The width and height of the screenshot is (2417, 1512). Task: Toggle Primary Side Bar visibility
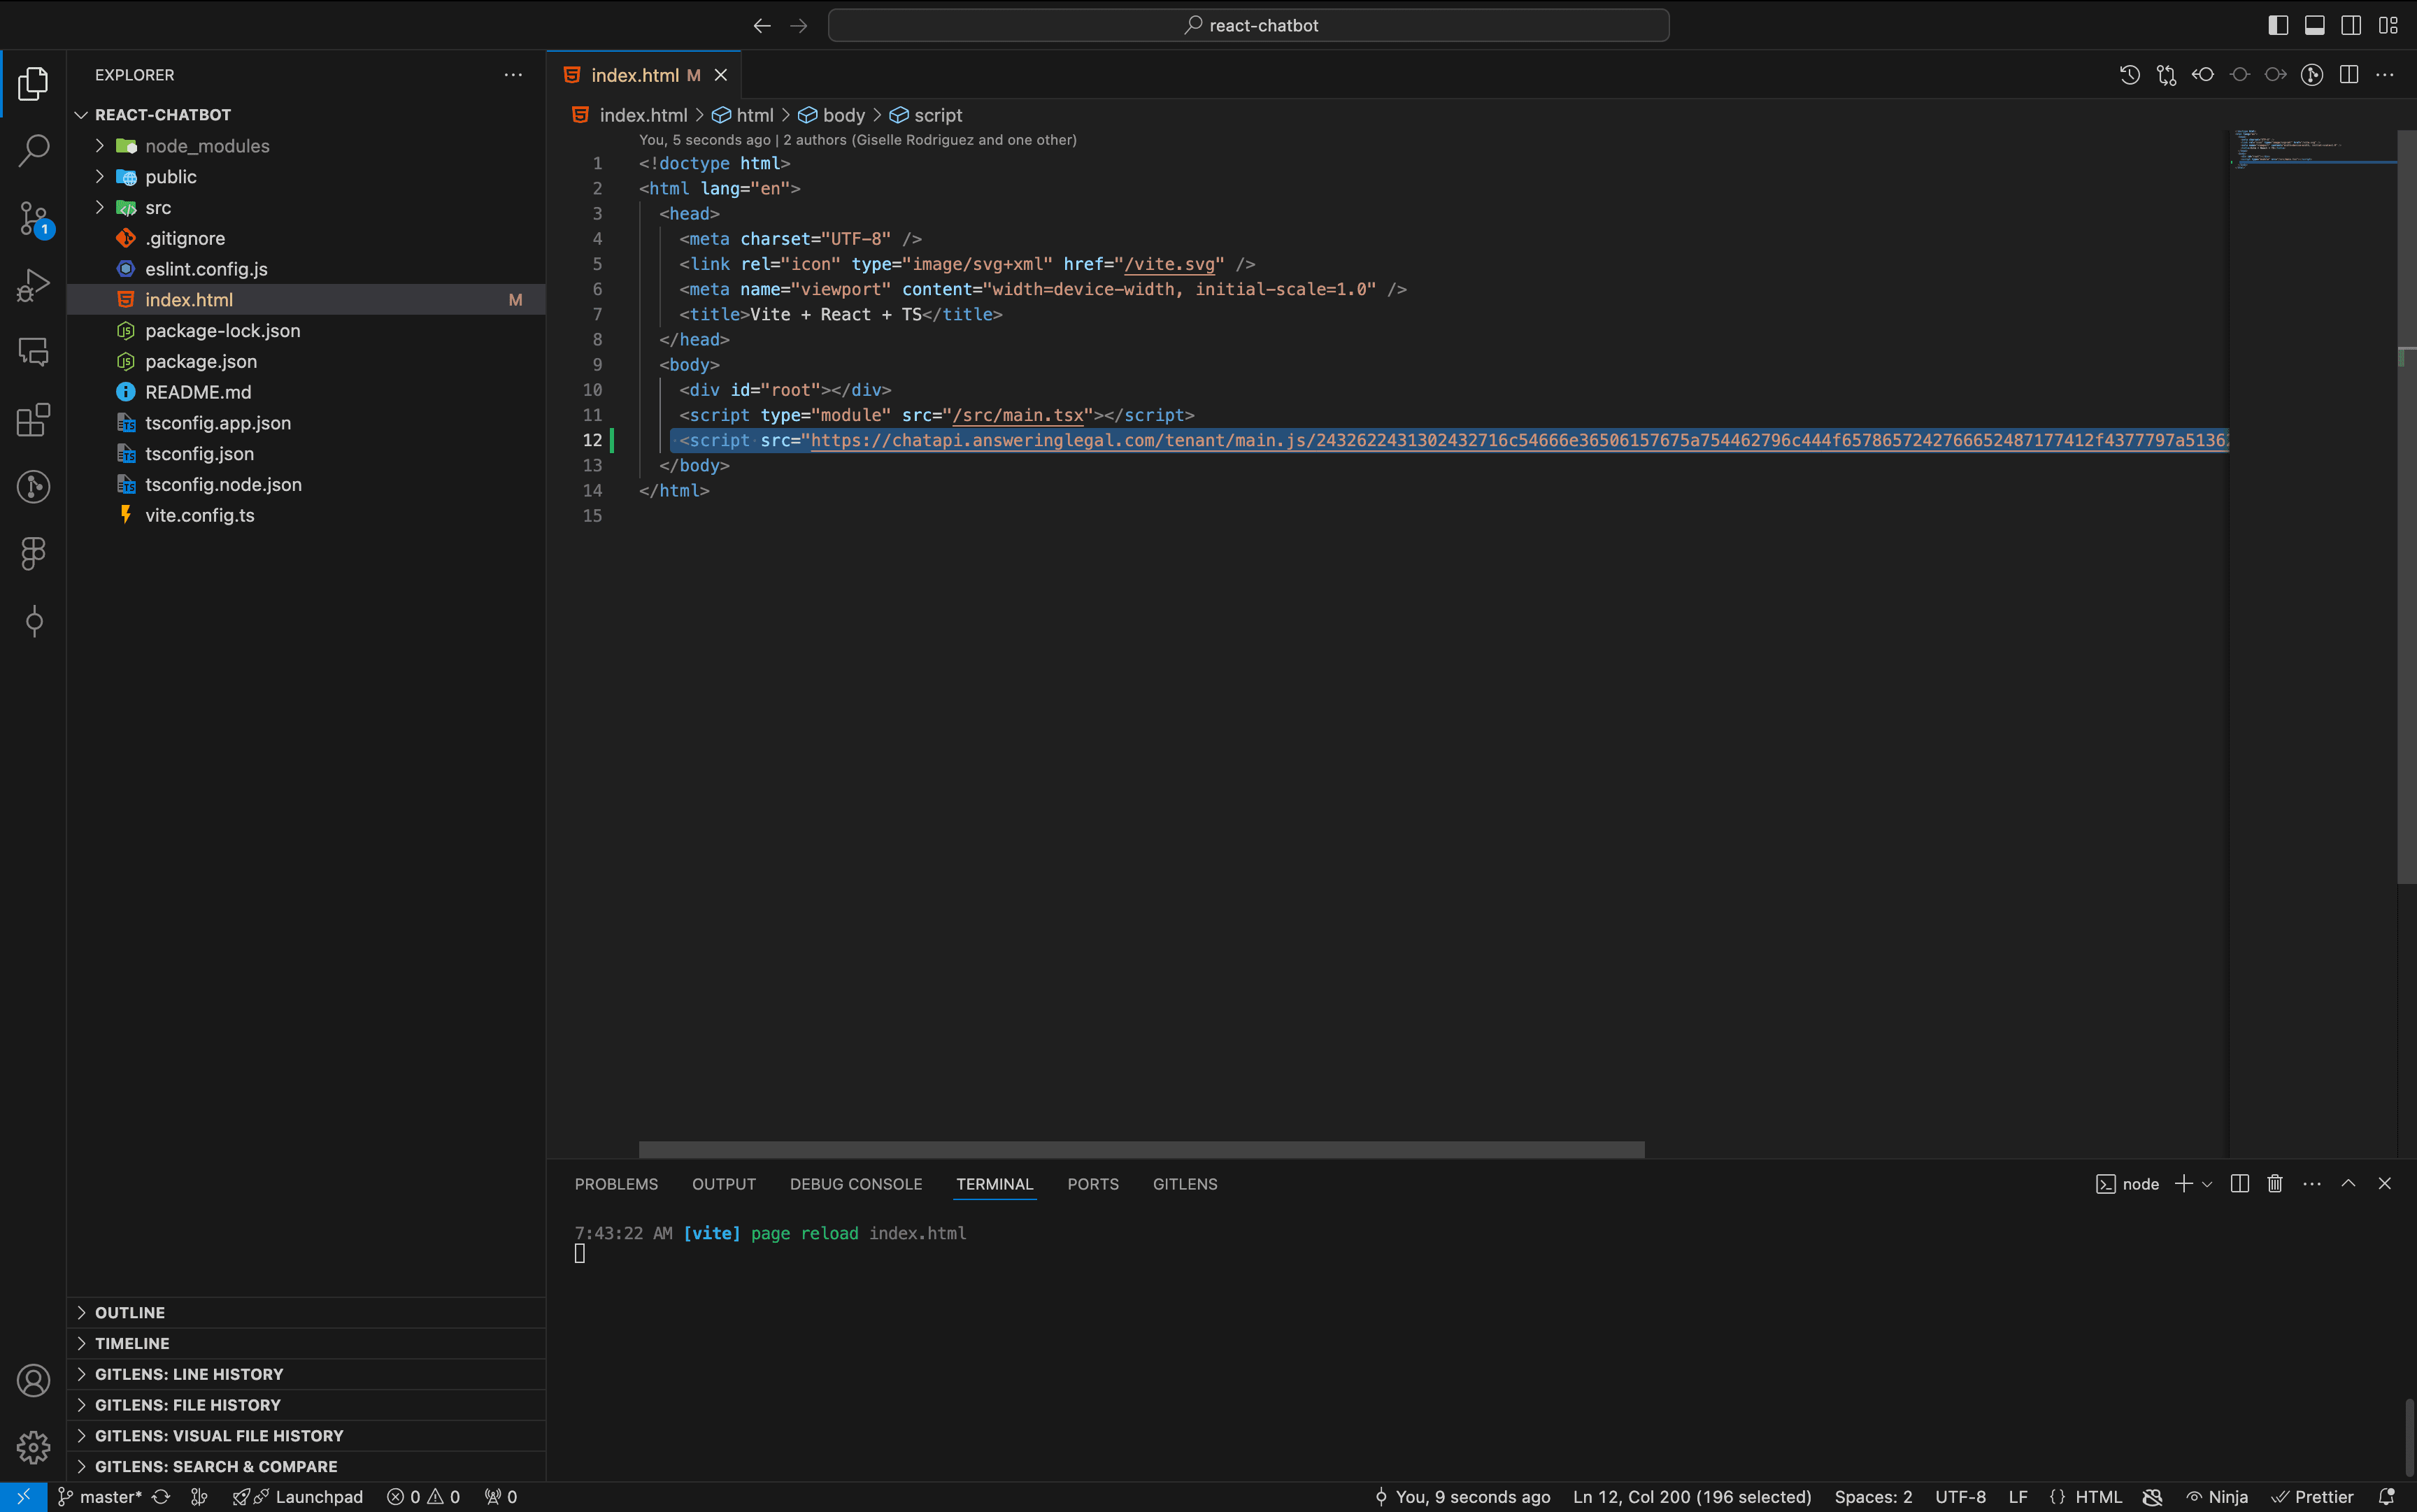pyautogui.click(x=2278, y=25)
